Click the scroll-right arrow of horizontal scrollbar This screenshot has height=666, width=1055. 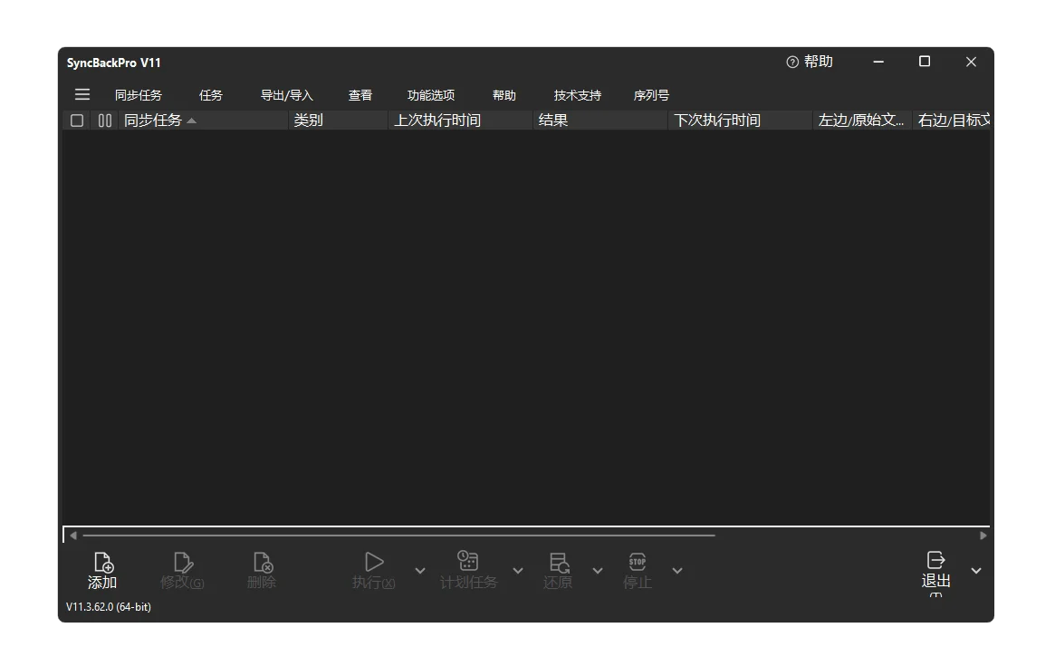(983, 536)
